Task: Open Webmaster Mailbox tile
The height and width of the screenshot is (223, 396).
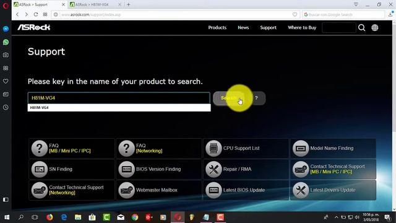Action: coord(159,190)
